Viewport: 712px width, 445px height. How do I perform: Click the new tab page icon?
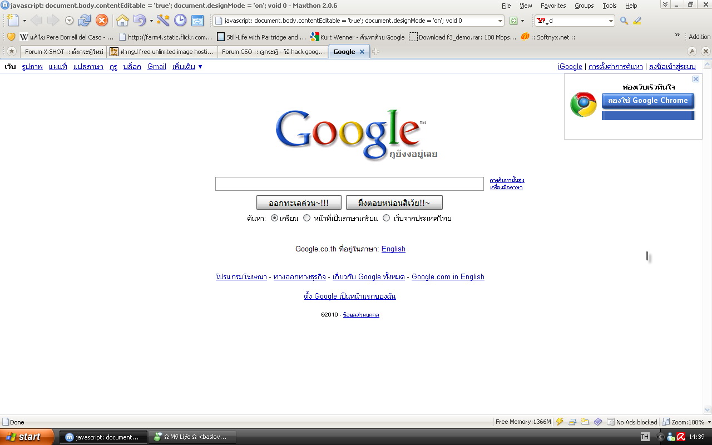pyautogui.click(x=13, y=21)
